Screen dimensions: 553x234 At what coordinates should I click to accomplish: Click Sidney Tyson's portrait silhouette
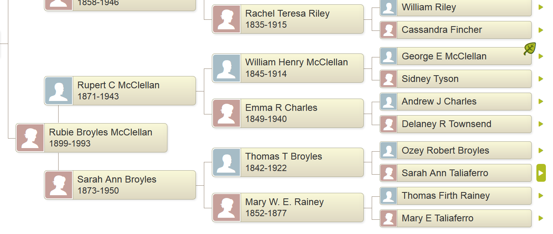click(388, 79)
